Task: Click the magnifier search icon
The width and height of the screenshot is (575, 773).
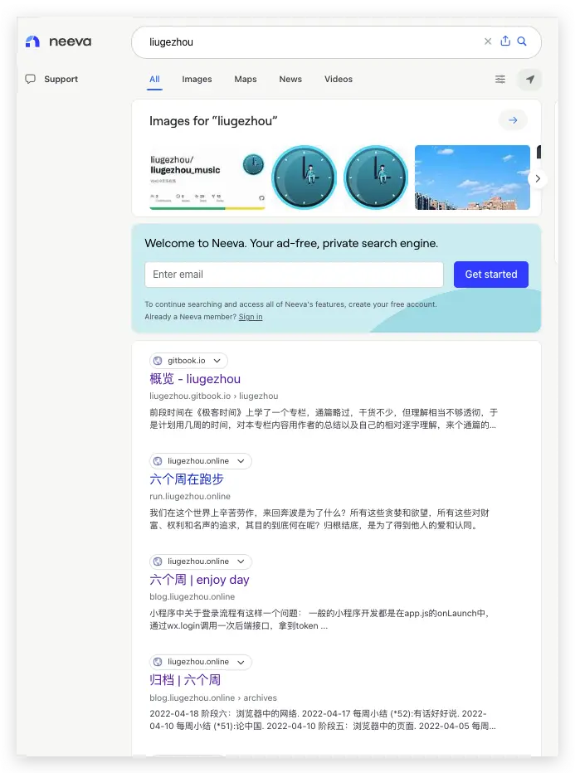Action: coord(522,41)
